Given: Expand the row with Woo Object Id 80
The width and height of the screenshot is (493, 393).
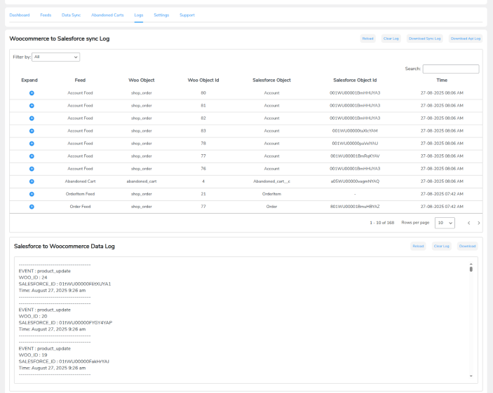Looking at the screenshot, I should (32, 92).
